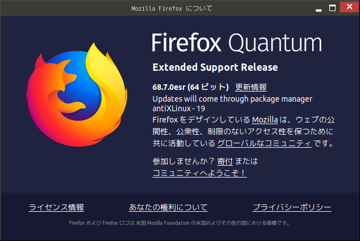
Task: Click the trademark notice footer text
Action: (179, 223)
